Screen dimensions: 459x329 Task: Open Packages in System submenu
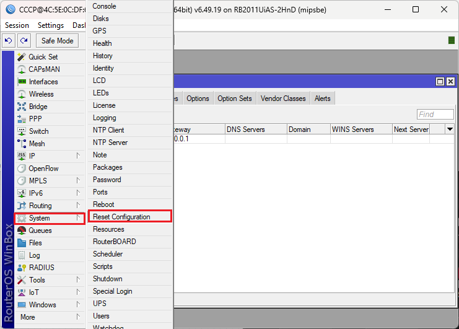pos(129,167)
